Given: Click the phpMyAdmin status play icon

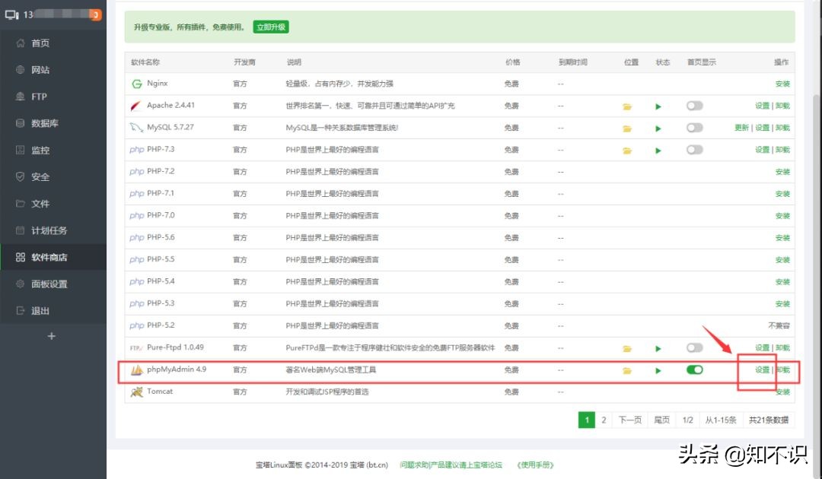Looking at the screenshot, I should (658, 371).
